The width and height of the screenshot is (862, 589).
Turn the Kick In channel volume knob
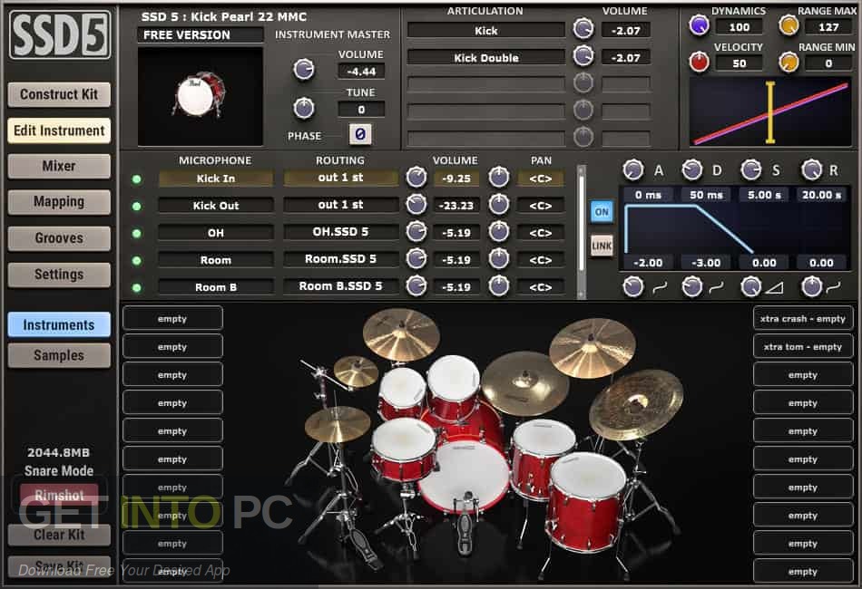416,178
